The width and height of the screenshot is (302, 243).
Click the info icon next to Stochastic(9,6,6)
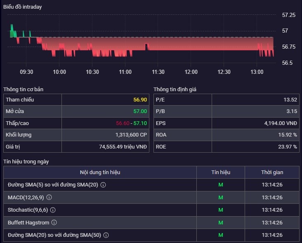click(x=53, y=210)
